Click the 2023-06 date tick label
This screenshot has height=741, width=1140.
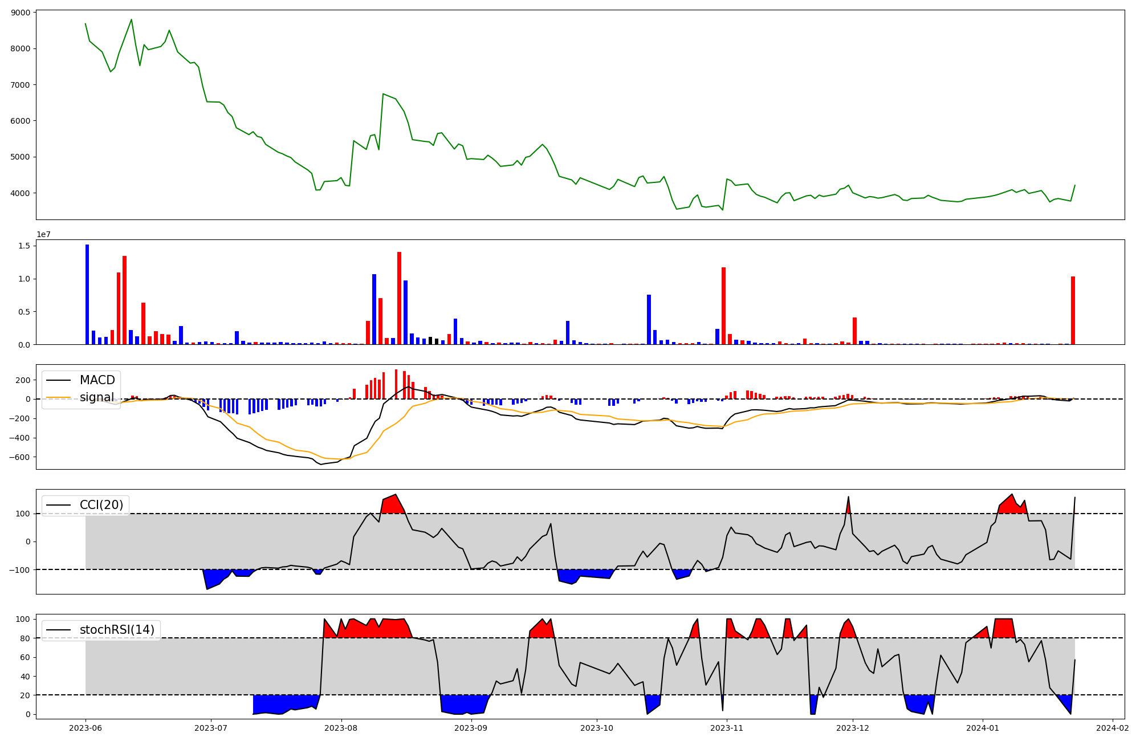click(85, 728)
